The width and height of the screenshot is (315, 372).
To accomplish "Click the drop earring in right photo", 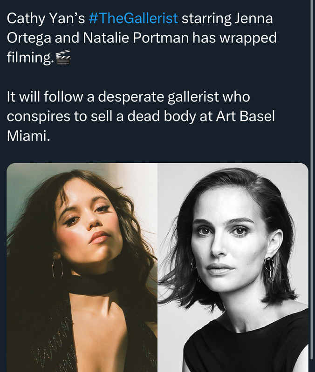I will (269, 268).
